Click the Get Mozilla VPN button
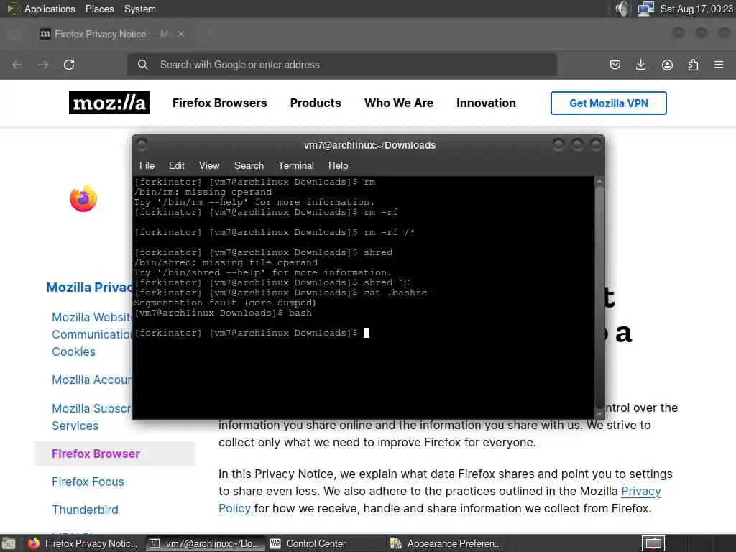 tap(608, 103)
